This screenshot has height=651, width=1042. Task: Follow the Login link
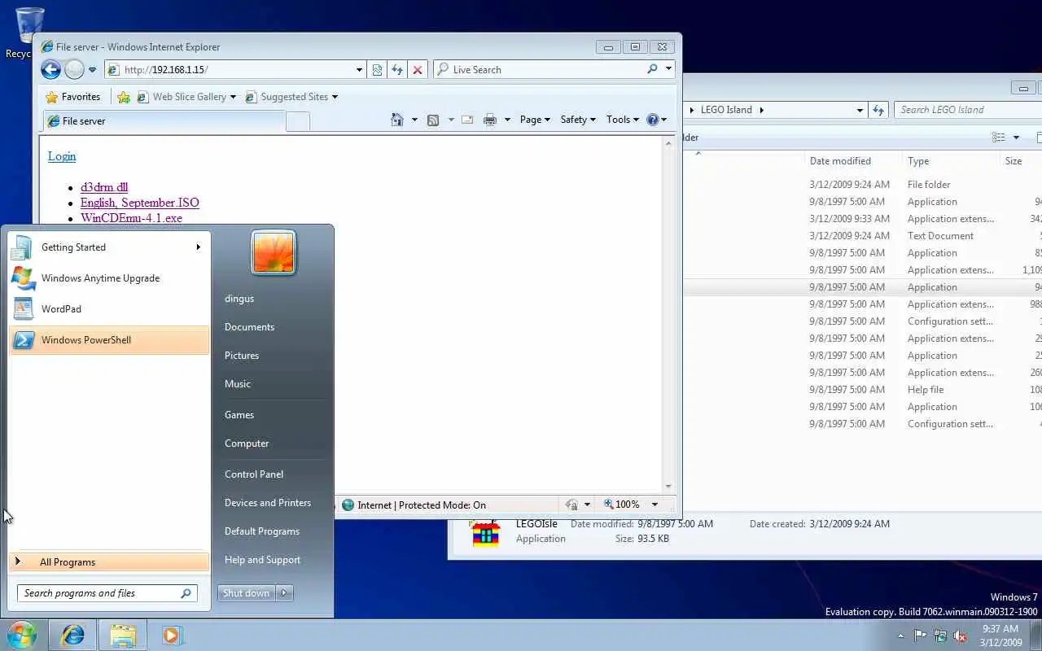pos(62,156)
